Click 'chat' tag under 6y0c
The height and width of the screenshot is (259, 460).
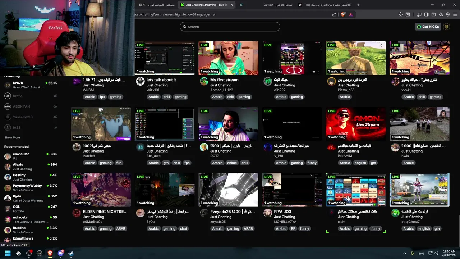point(183,228)
